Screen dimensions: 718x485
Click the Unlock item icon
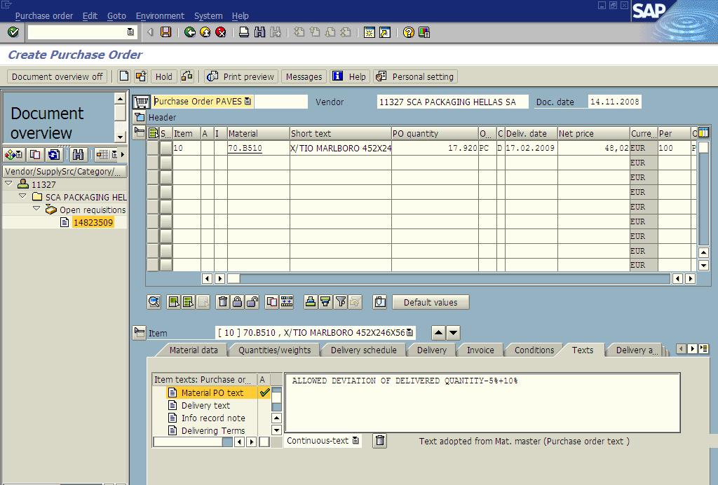252,301
